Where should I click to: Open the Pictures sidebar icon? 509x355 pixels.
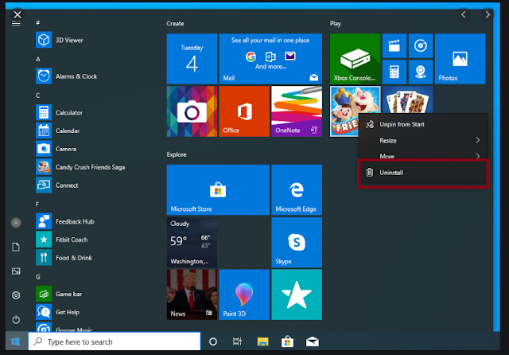pyautogui.click(x=16, y=271)
